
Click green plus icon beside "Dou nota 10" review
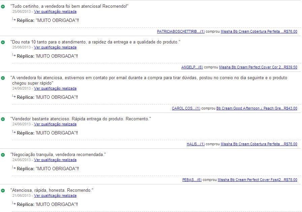point(3,42)
